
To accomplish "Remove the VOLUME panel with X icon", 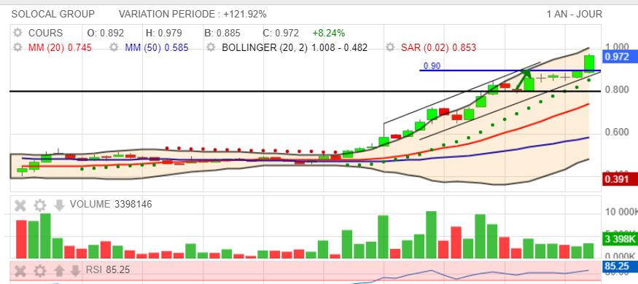I will tap(20, 205).
